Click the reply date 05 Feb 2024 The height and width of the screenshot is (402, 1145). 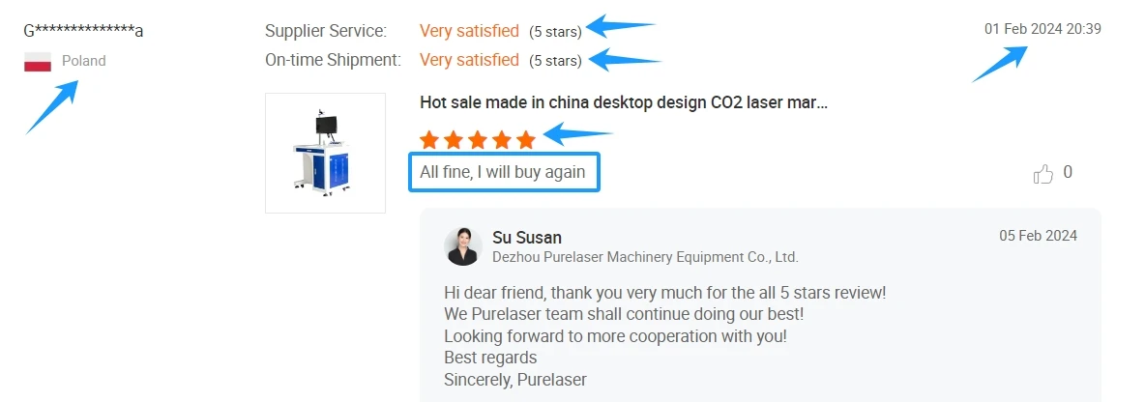pyautogui.click(x=1038, y=236)
